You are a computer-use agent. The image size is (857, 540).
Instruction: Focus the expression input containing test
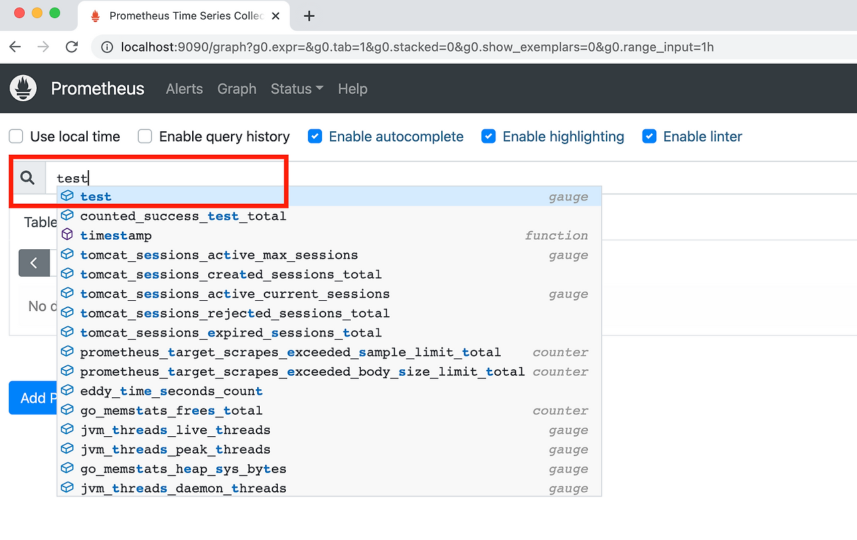pyautogui.click(x=451, y=178)
